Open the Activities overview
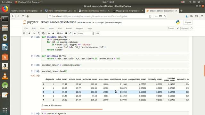This screenshot has height=115, width=205. click(7, 2)
